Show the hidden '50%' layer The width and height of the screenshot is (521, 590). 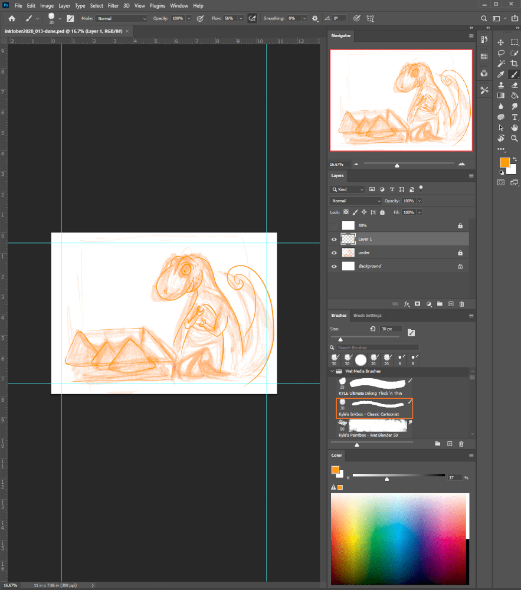pyautogui.click(x=335, y=225)
